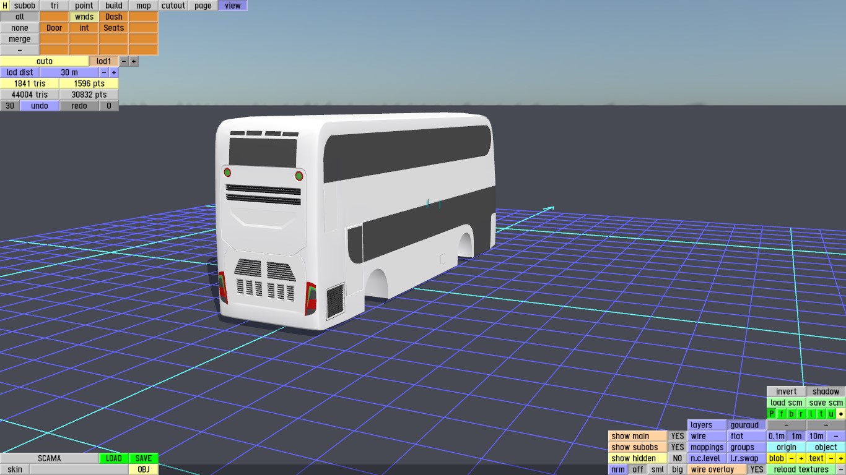This screenshot has height=475, width=846.
Task: Decrease the LOD level next to lod1
Action: coord(124,61)
